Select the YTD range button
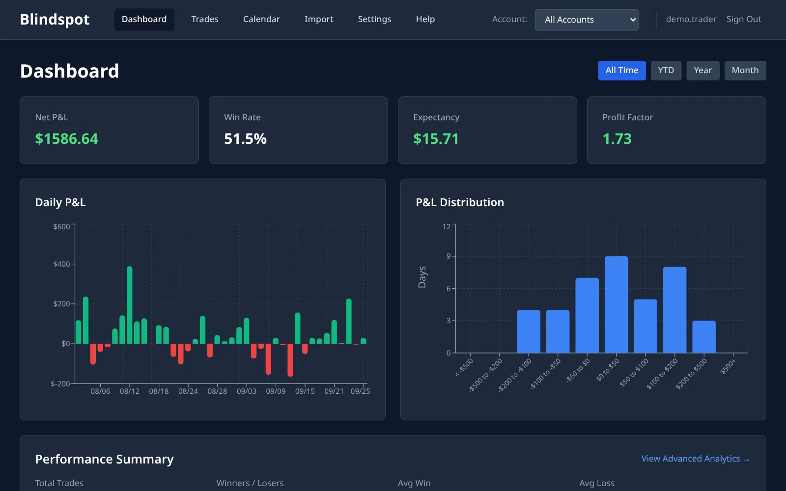The height and width of the screenshot is (491, 786). pos(666,70)
